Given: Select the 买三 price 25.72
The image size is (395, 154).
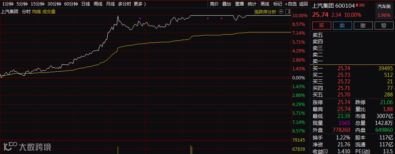Looking at the screenshot, I should pyautogui.click(x=344, y=82).
